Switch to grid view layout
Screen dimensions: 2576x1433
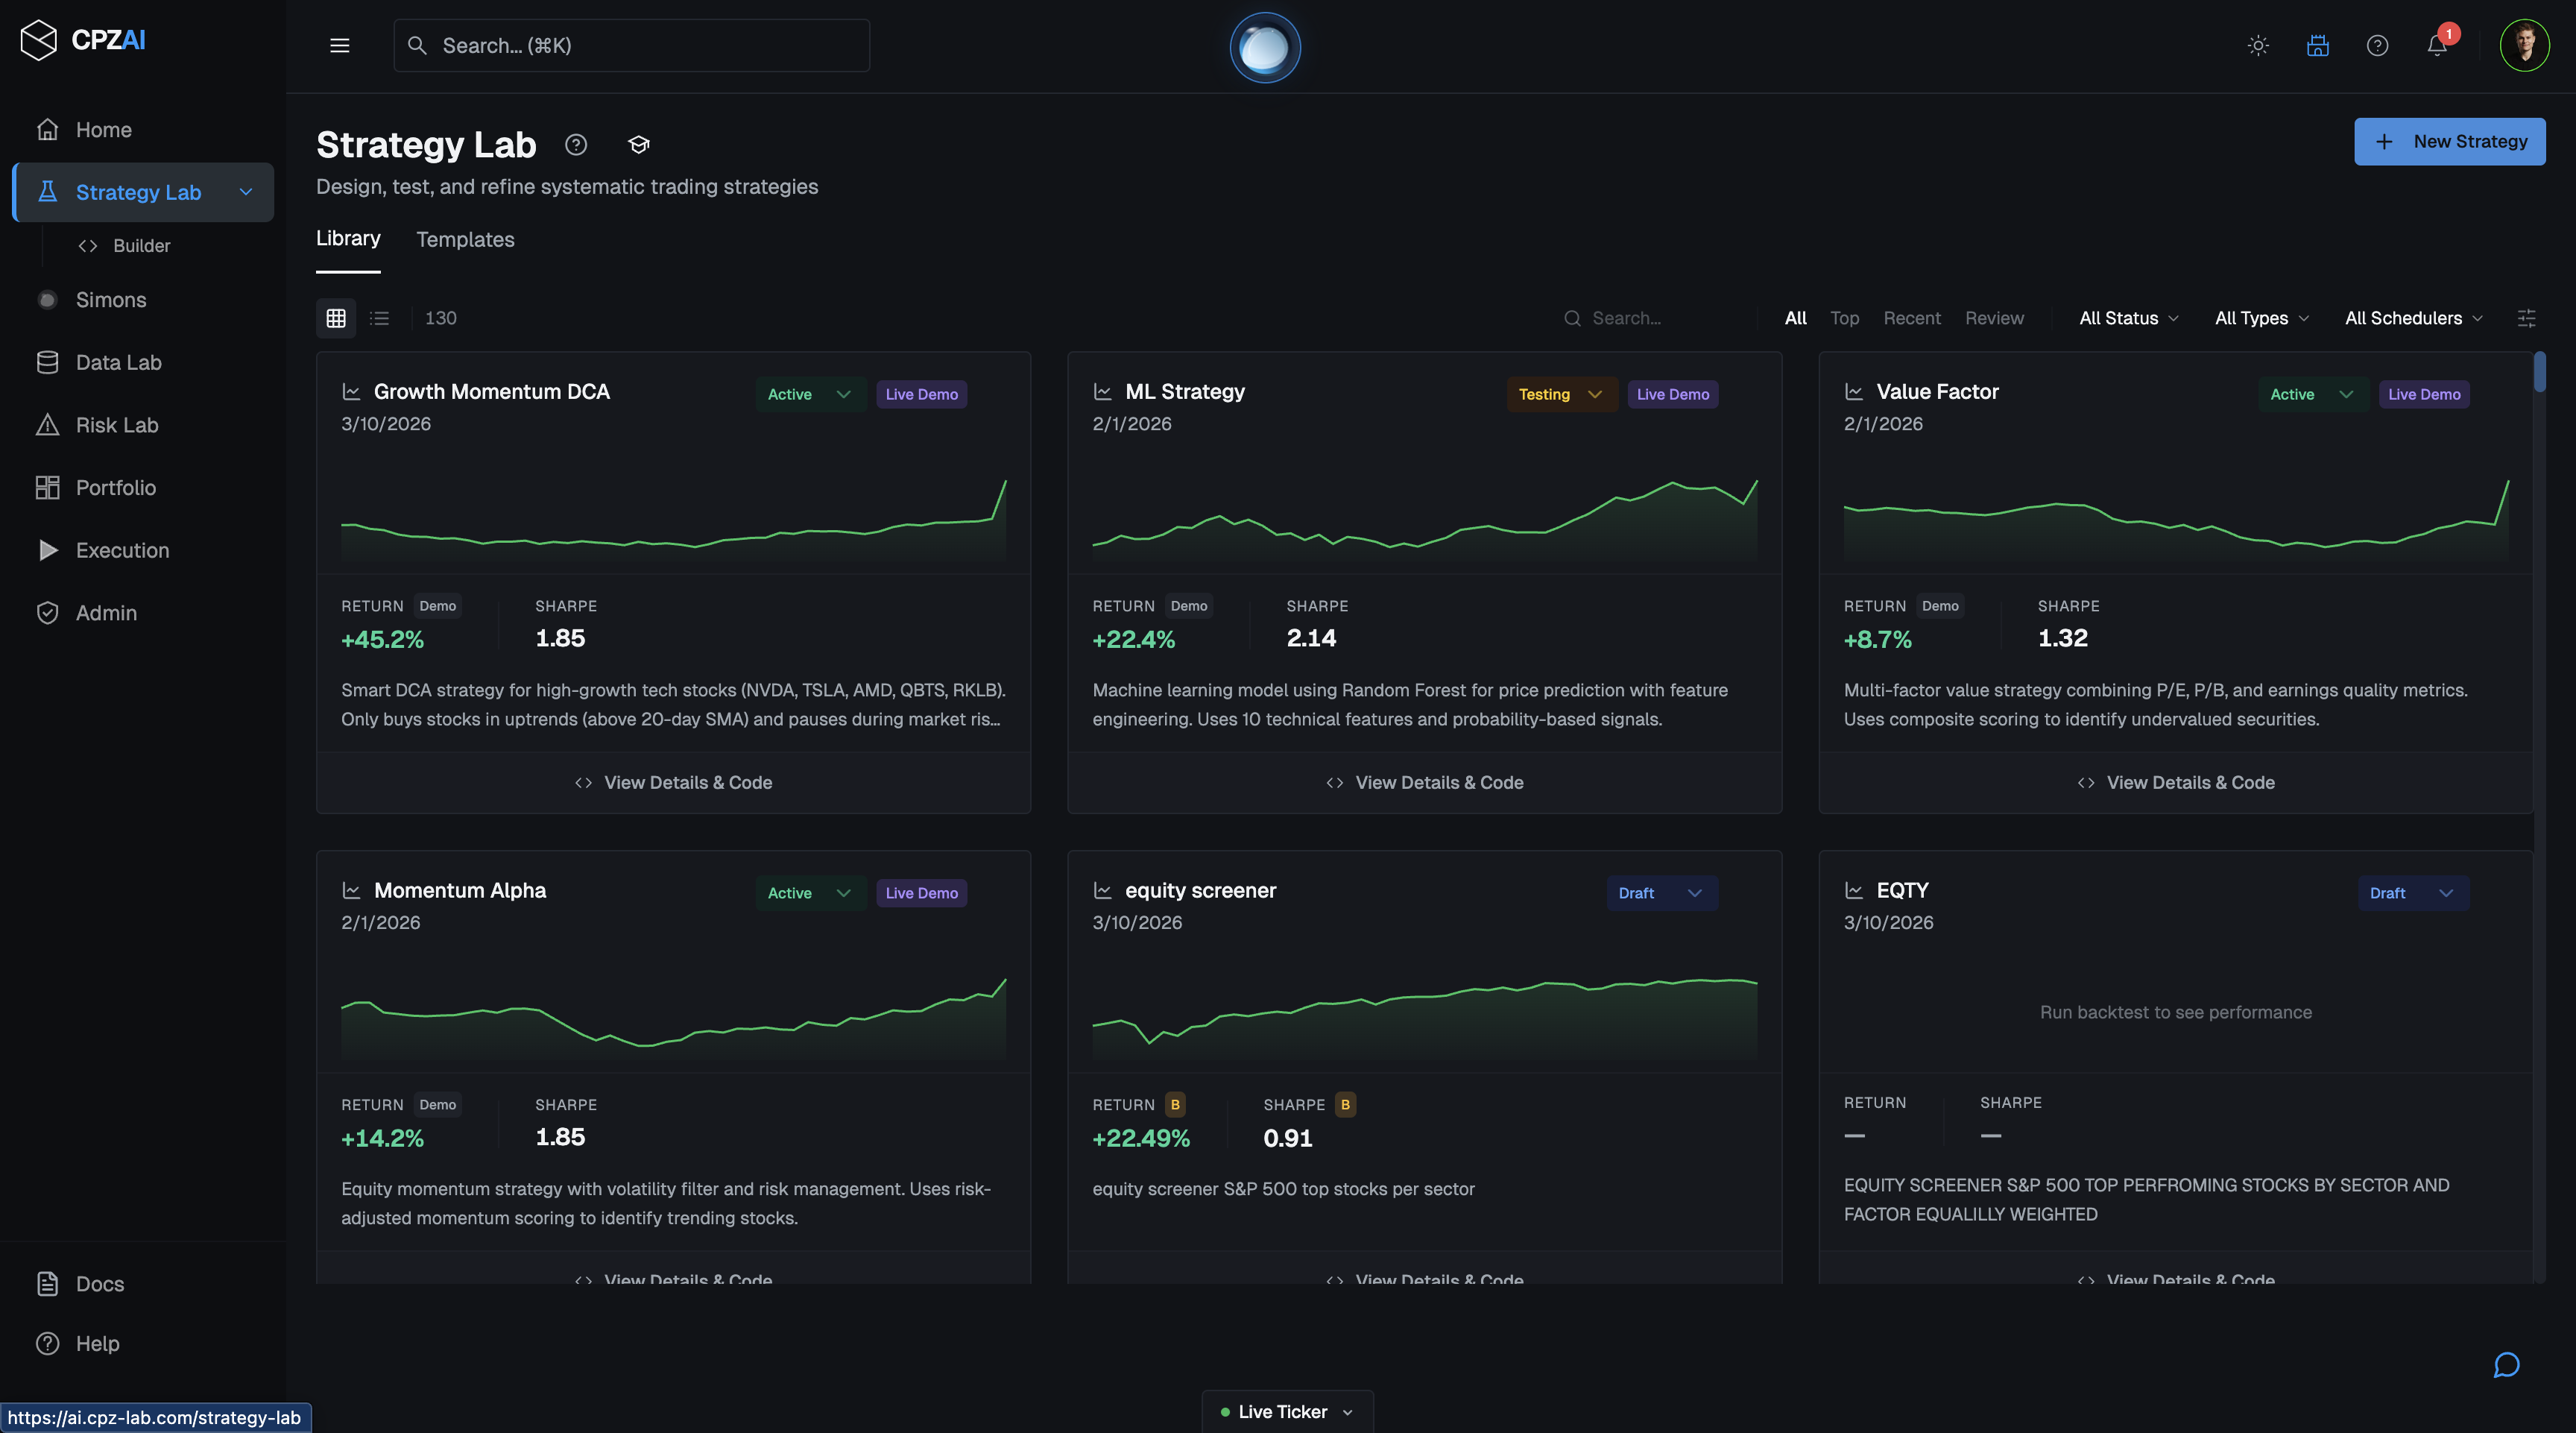click(336, 318)
